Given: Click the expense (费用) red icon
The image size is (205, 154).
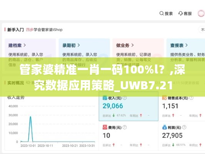Looking at the screenshot, I should tap(105, 127).
